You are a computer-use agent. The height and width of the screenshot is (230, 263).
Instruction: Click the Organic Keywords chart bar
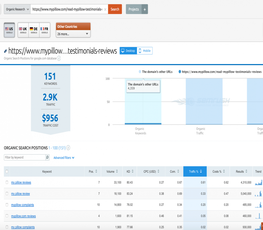click(x=143, y=102)
